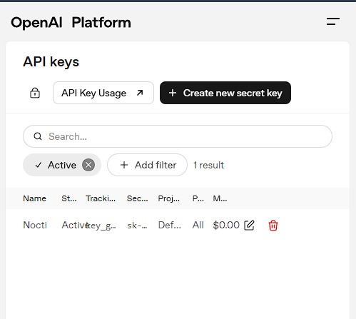The image size is (356, 319).
Task: Remove the Active filter with X icon
Action: (x=88, y=165)
